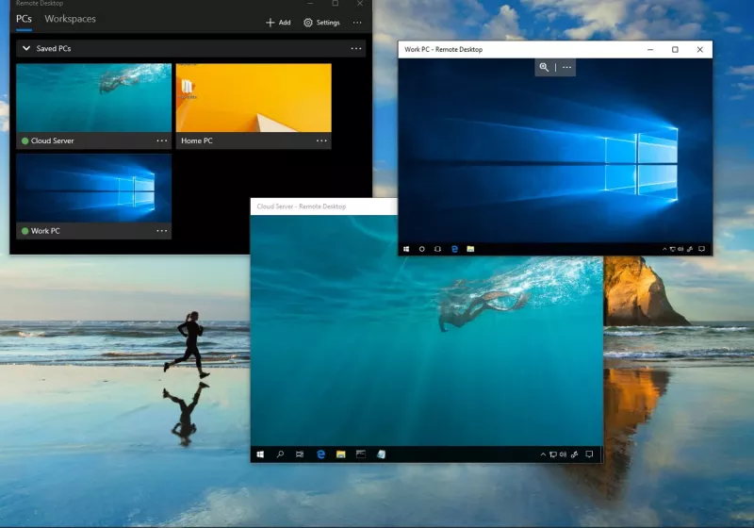Open Settings gear in Remote Desktop app
This screenshot has width=754, height=528.
(x=308, y=23)
